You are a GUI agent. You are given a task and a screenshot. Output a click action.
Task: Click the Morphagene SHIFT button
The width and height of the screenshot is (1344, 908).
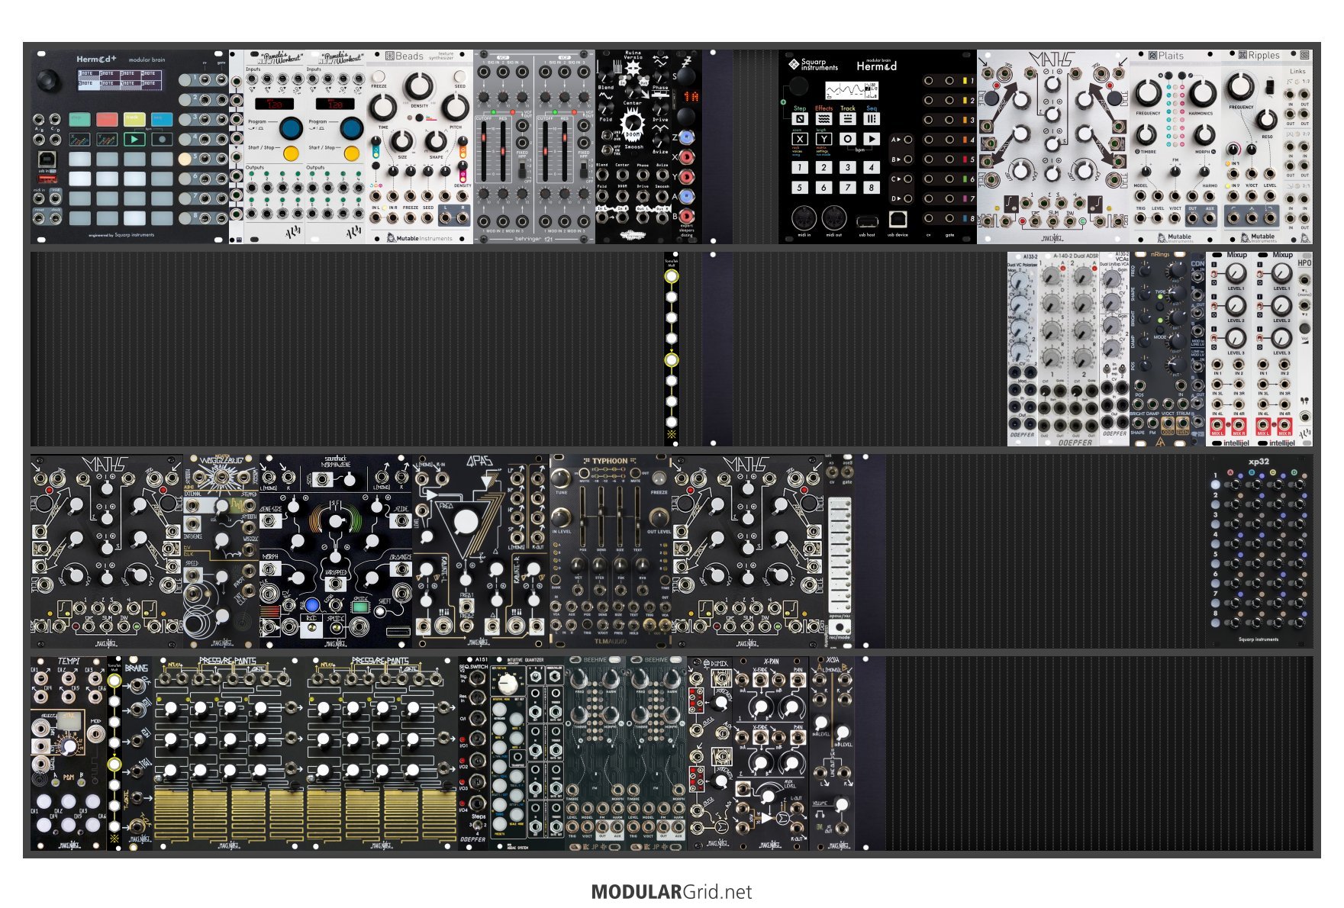[x=380, y=610]
